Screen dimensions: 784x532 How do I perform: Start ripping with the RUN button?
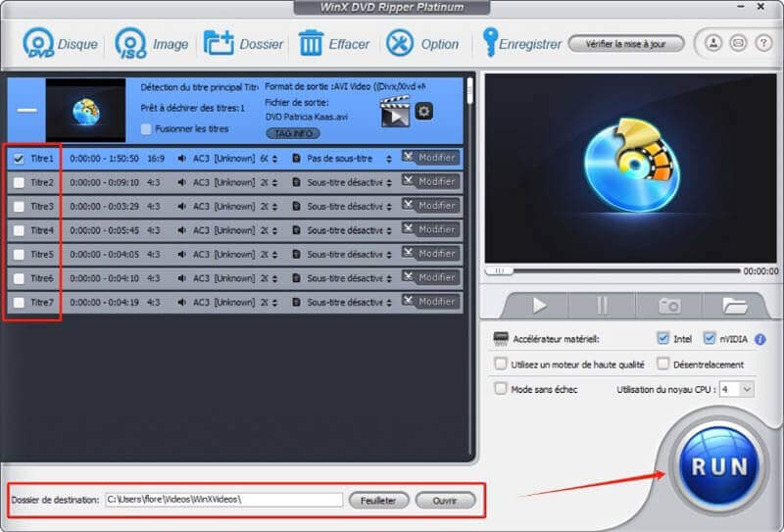tap(719, 466)
